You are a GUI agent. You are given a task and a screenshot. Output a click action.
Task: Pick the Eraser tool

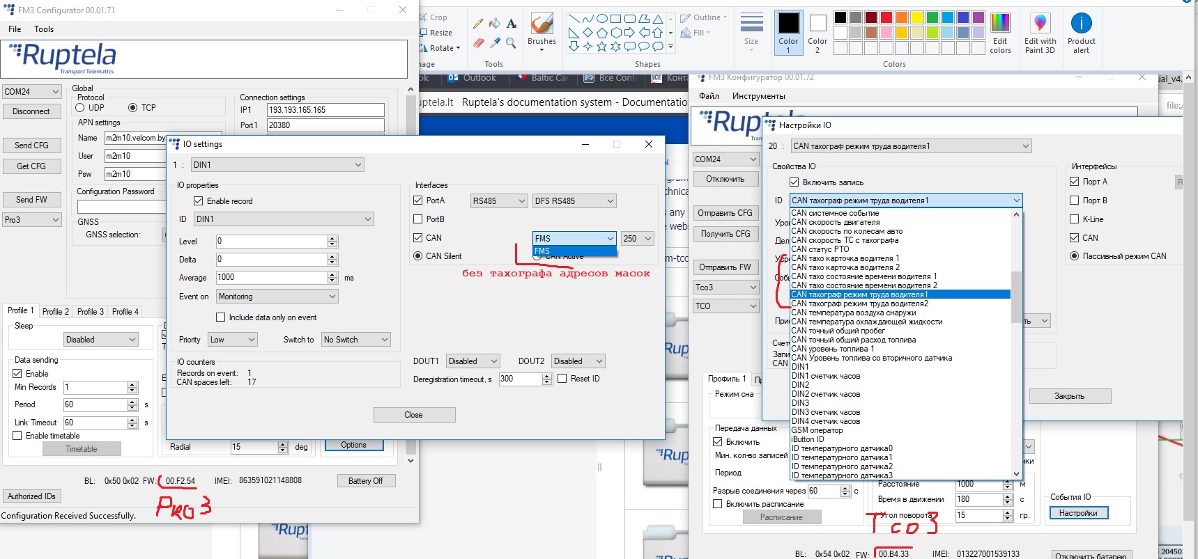coord(478,43)
